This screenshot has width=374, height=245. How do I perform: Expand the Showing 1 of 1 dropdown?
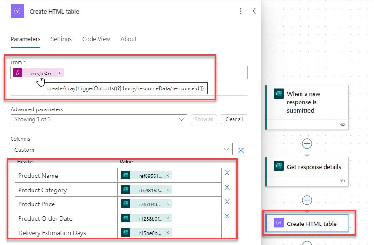pos(99,119)
